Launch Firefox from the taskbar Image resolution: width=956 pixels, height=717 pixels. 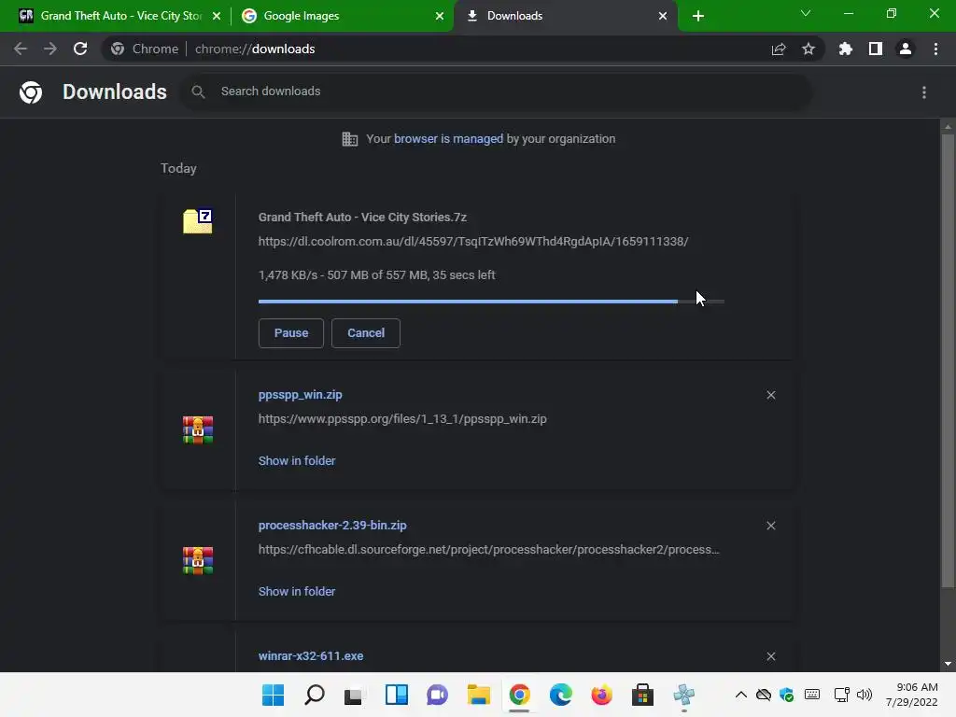pos(602,695)
